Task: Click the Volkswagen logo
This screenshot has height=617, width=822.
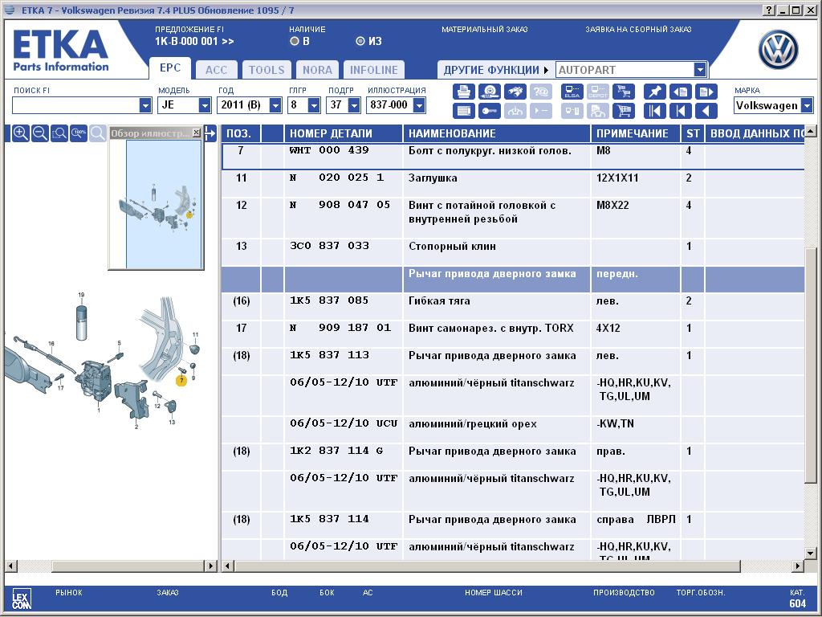Action: pos(778,50)
